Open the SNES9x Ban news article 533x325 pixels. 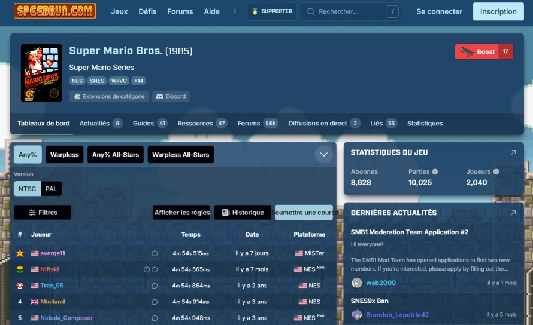(370, 301)
